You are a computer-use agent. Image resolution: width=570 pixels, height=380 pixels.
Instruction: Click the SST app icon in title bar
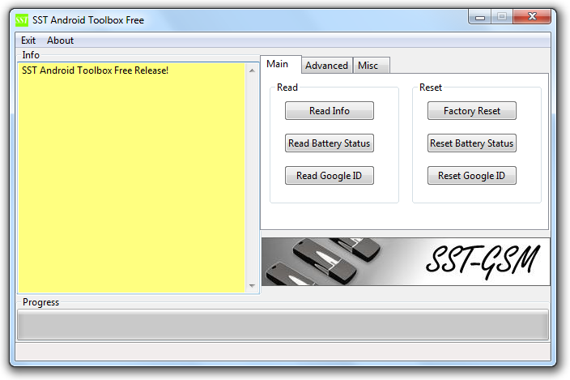(x=22, y=20)
